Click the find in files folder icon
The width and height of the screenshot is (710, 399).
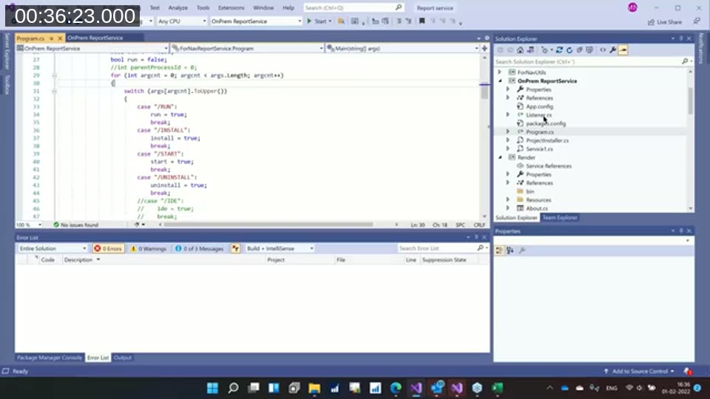[341, 21]
